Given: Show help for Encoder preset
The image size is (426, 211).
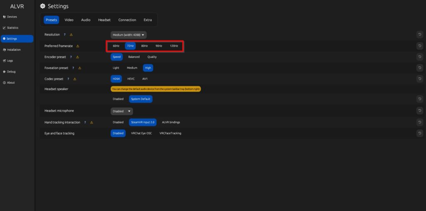Looking at the screenshot, I should pyautogui.click(x=71, y=57).
